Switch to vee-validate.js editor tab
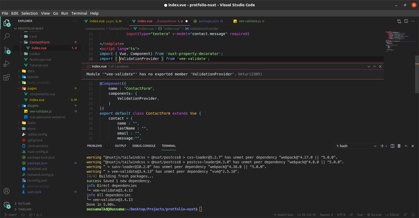The height and width of the screenshot is (218, 419). [249, 21]
